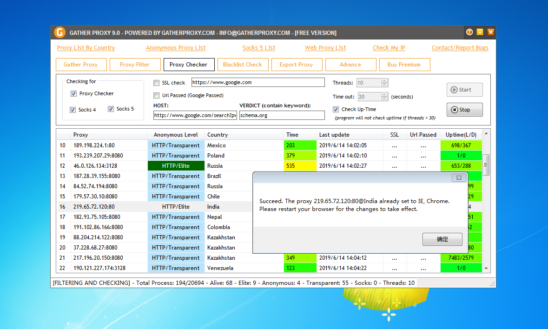Open the Socks 5 List link
This screenshot has width=548, height=329.
coord(259,48)
